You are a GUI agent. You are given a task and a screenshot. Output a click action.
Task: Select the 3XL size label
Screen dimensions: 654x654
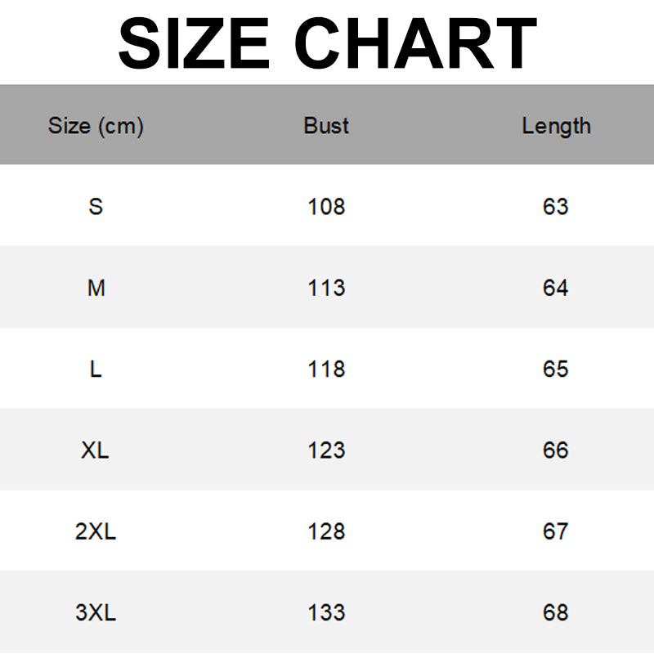tap(96, 612)
